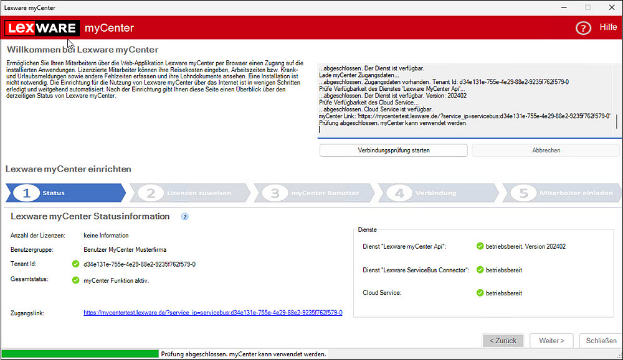Open help via question mark circle icon
623x360 pixels.
(x=583, y=28)
